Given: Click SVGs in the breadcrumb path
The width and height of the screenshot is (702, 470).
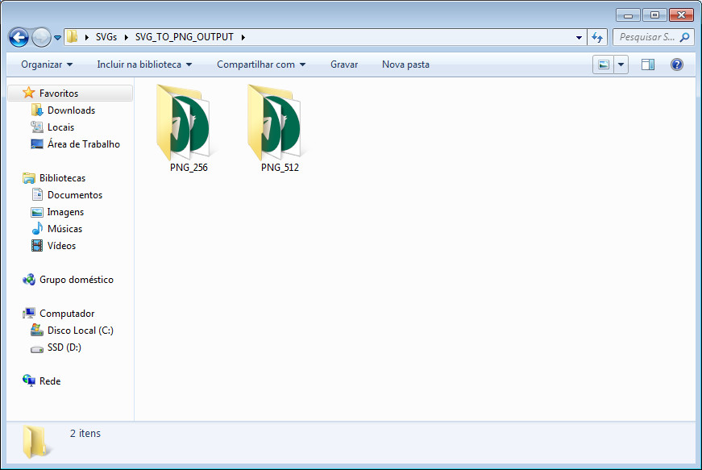Looking at the screenshot, I should click(106, 37).
